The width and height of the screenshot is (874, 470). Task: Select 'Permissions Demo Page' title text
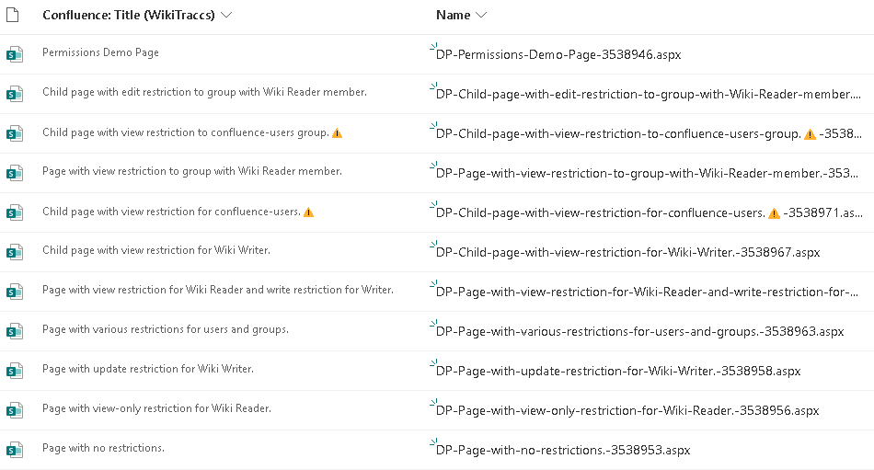coord(101,52)
